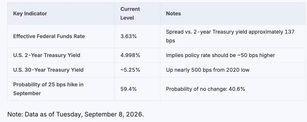This screenshot has height=122, width=307.
Task: Click the Notes column header
Action: point(173,14)
